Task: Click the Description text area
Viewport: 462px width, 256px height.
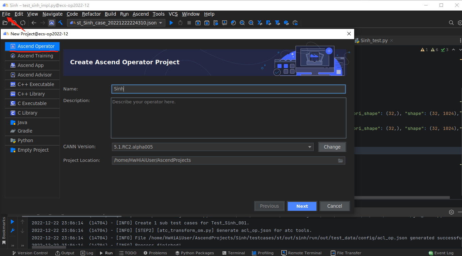Action: (x=228, y=118)
